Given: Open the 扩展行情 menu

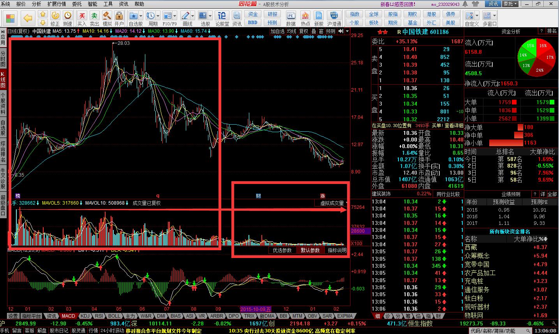Looking at the screenshot, I should click(x=56, y=4).
